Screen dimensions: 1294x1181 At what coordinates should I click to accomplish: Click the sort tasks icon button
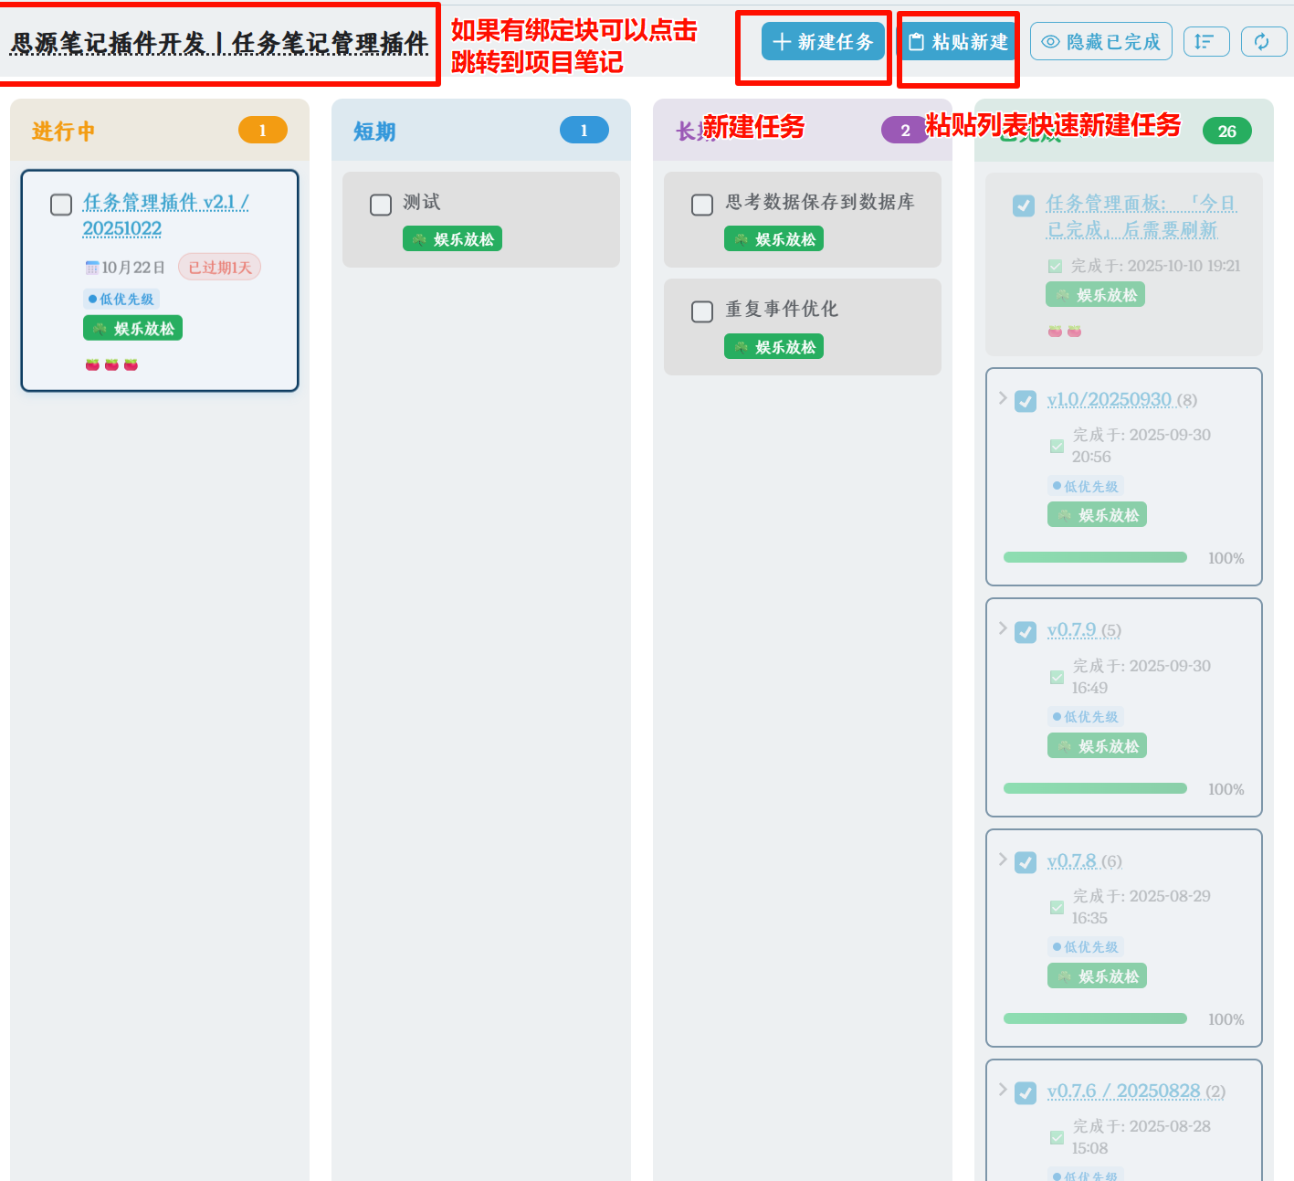click(1205, 42)
